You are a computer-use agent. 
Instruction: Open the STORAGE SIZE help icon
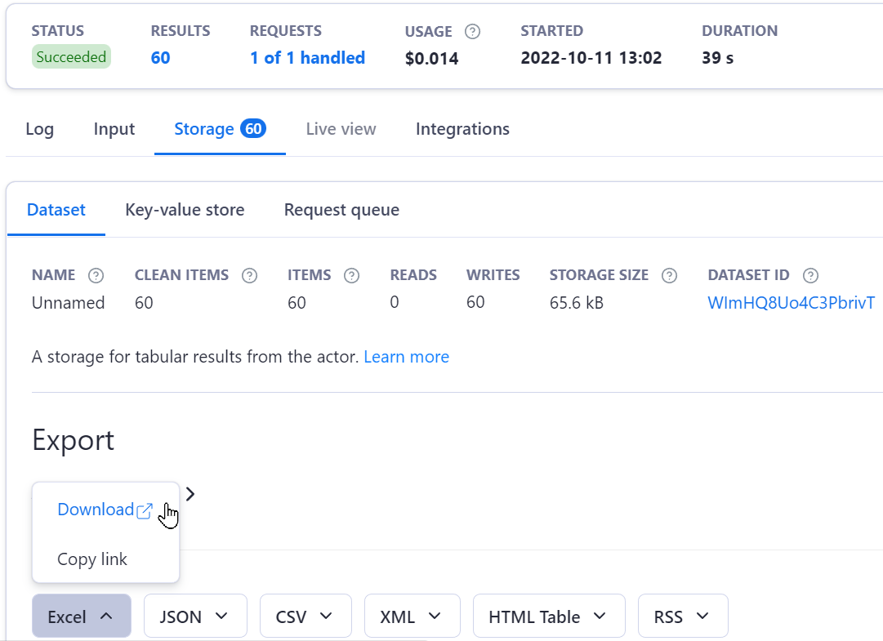670,275
